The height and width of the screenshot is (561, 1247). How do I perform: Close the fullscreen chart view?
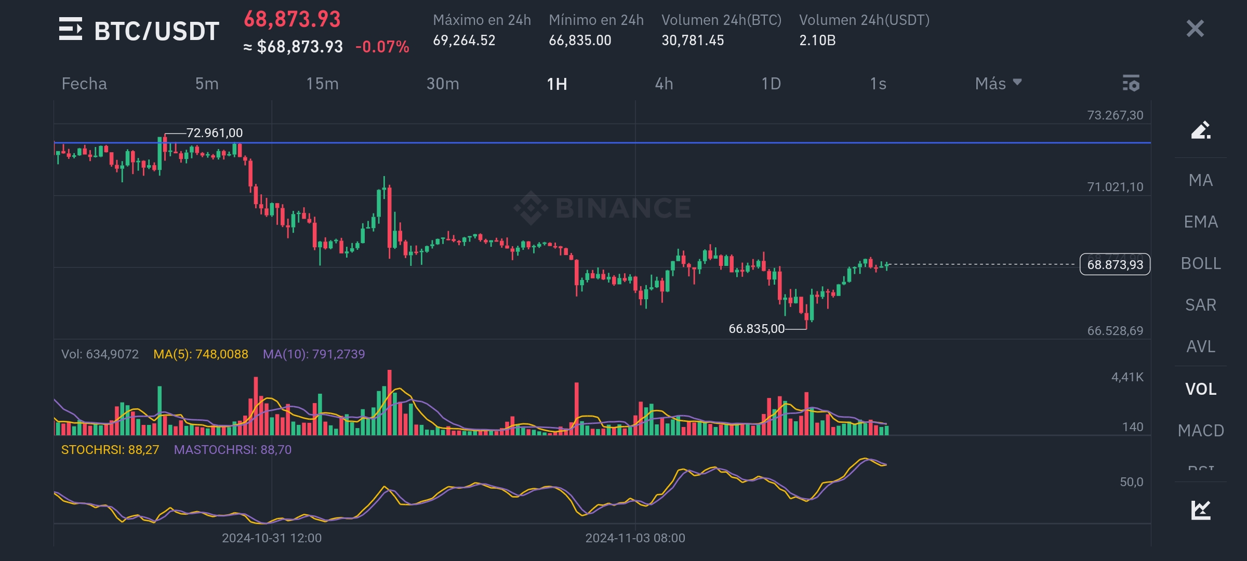coord(1195,29)
